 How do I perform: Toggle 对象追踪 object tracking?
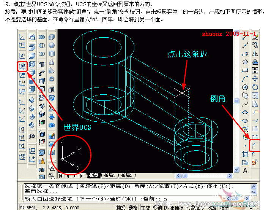click(x=195, y=207)
